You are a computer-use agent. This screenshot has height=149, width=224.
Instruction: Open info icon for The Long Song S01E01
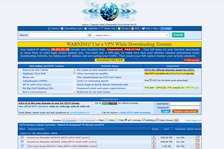point(22,146)
